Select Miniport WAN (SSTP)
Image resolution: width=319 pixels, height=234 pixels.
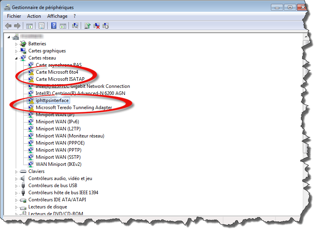tap(58, 157)
